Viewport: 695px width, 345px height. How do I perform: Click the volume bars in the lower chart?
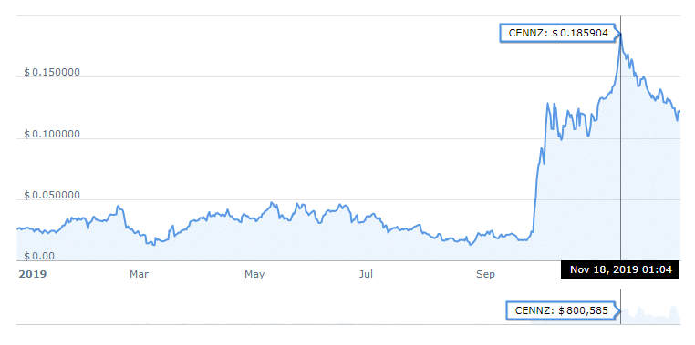tap(606, 316)
